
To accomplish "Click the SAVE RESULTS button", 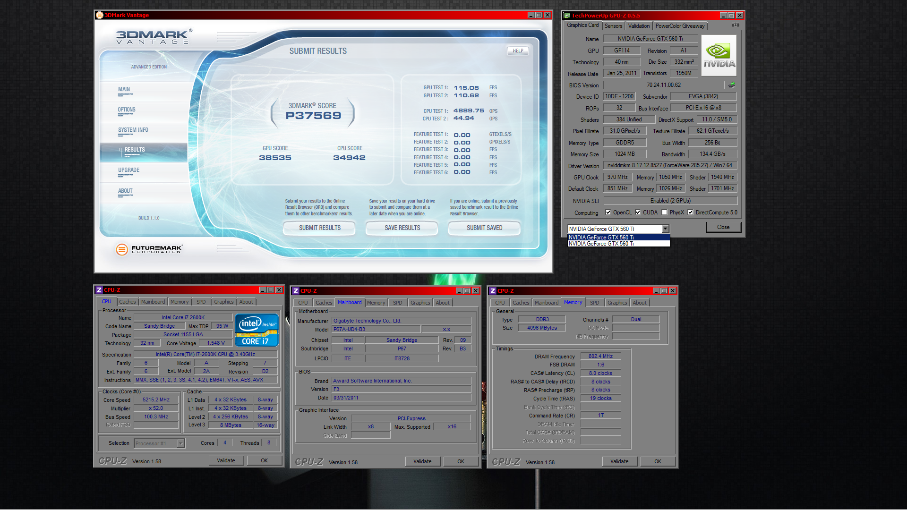I will click(x=402, y=228).
